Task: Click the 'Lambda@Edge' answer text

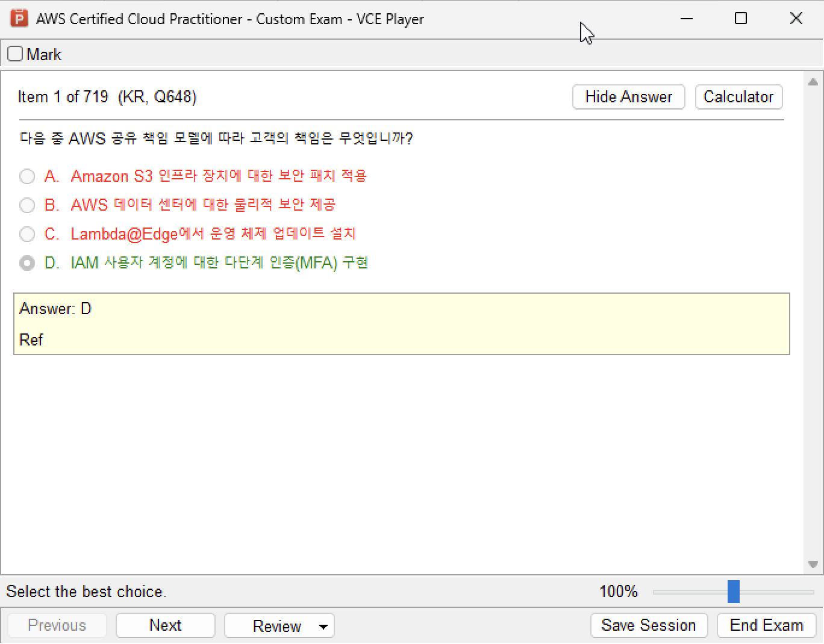Action: coord(213,234)
